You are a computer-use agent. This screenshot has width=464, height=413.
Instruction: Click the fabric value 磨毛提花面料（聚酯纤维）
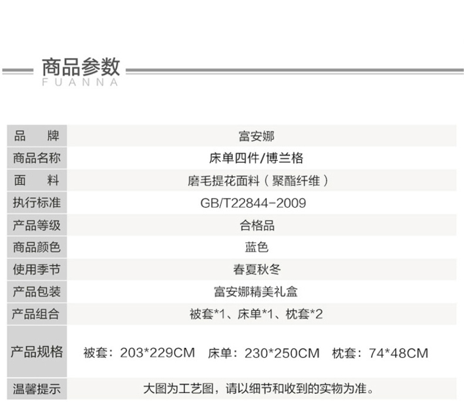(x=258, y=181)
